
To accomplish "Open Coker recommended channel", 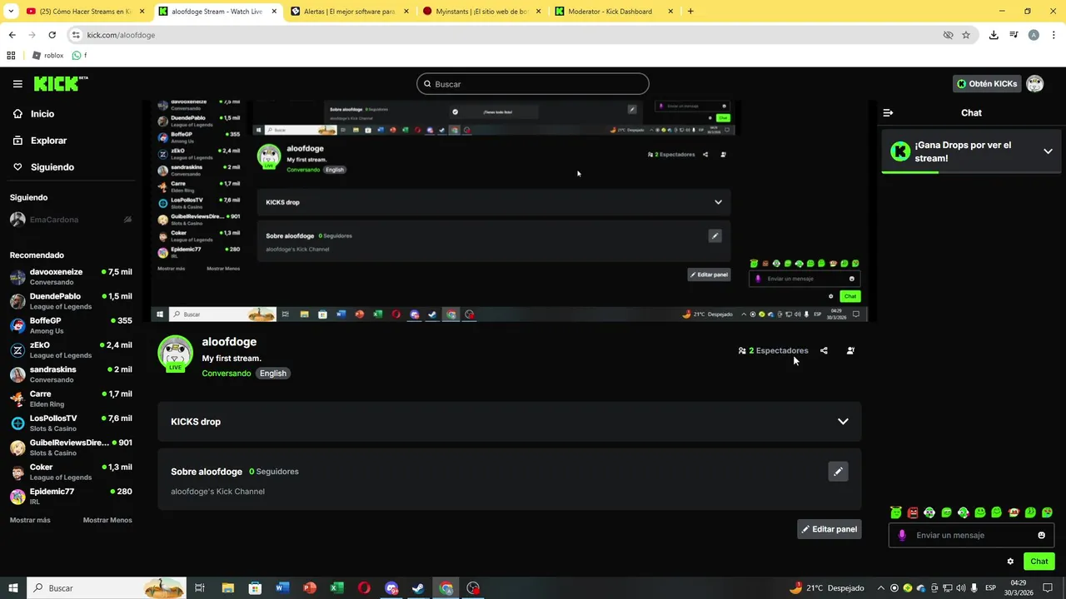I will 71,472.
